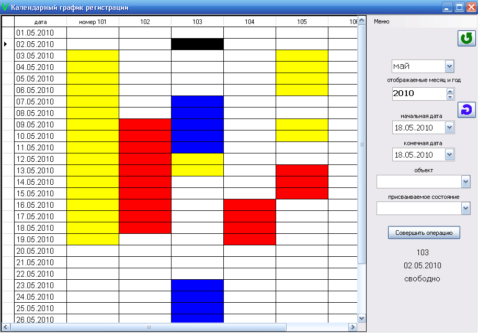The width and height of the screenshot is (478, 333).
Task: Click the date cell 01.05.2010
Action: point(41,33)
